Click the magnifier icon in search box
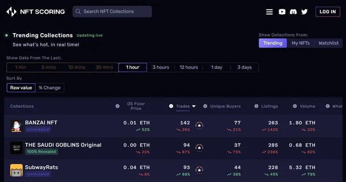This screenshot has height=182, width=346. tap(78, 12)
